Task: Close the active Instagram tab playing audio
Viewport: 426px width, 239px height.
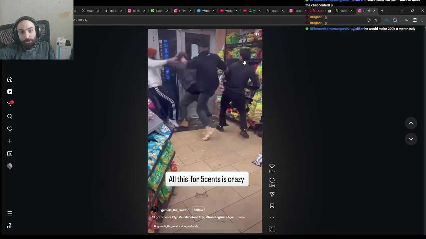Action: coord(374,11)
